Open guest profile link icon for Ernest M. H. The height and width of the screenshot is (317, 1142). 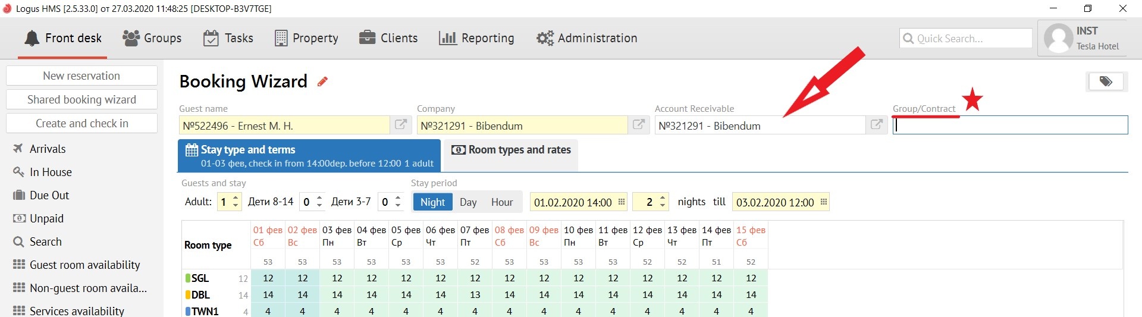[x=401, y=125]
